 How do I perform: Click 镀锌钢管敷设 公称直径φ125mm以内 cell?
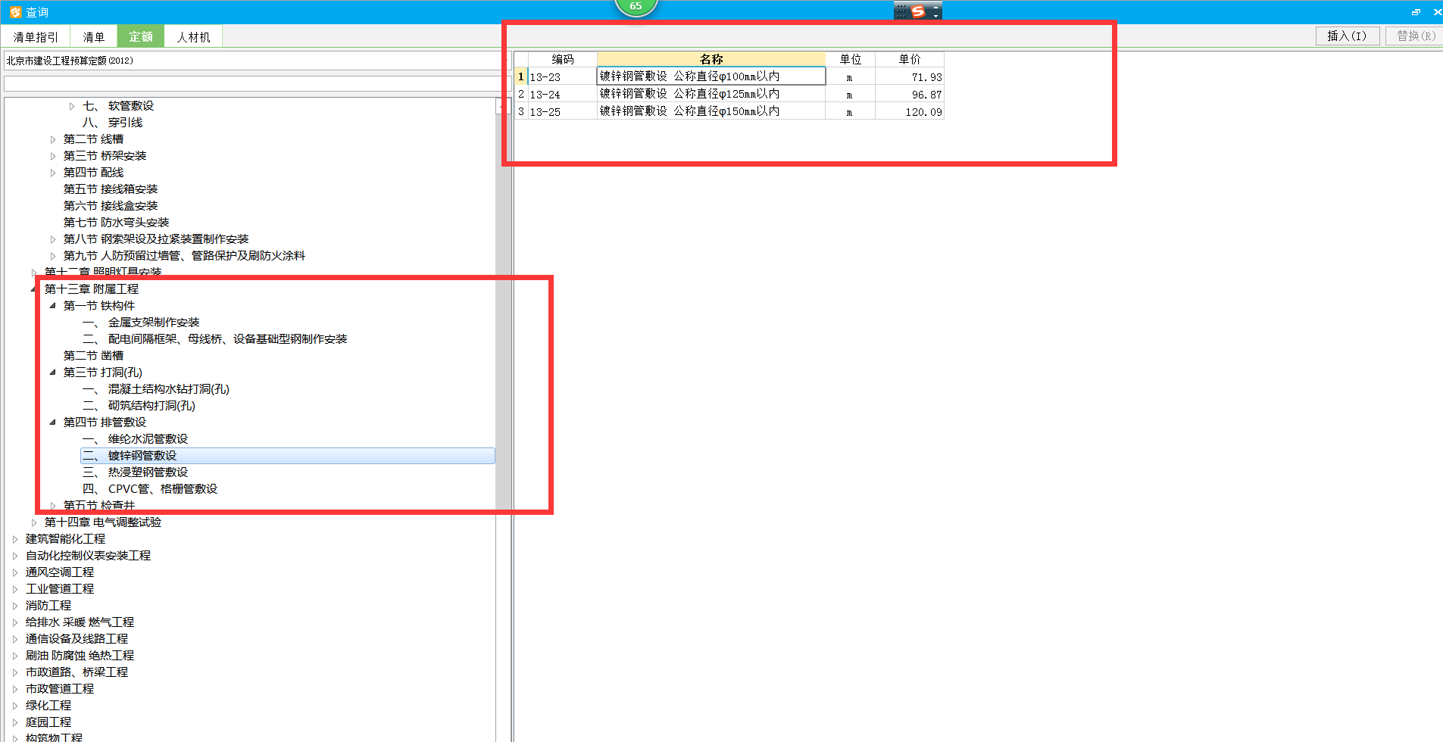pos(711,94)
